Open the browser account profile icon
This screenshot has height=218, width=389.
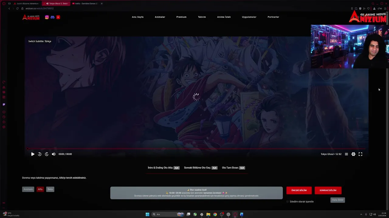click(374, 8)
